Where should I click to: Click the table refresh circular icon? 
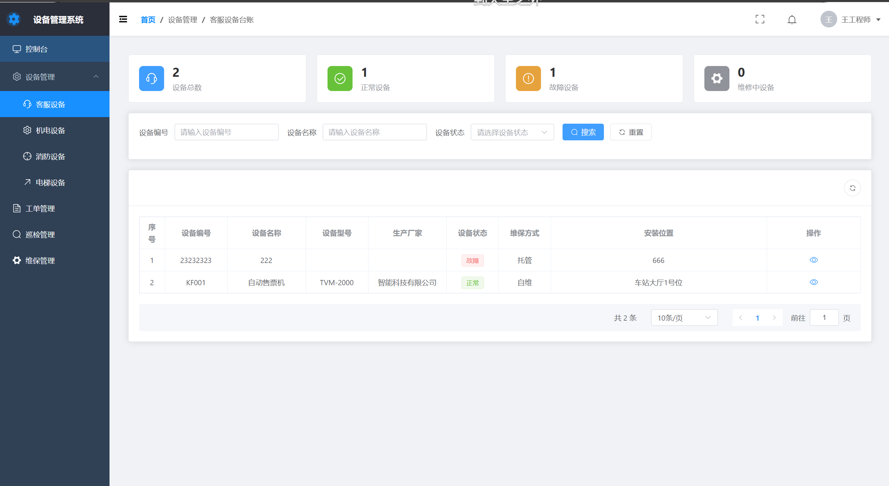852,188
